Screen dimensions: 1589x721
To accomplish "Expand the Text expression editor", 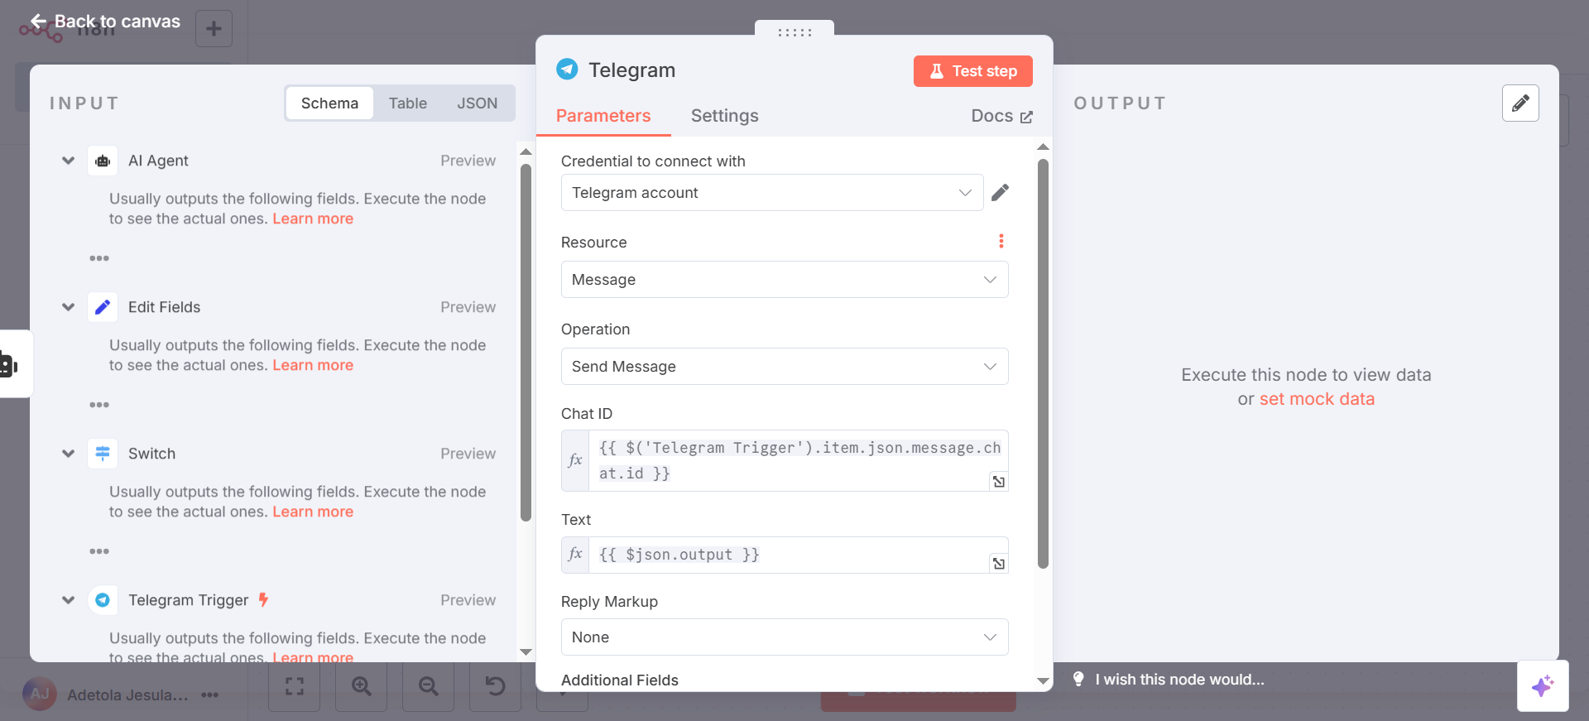I will click(999, 564).
